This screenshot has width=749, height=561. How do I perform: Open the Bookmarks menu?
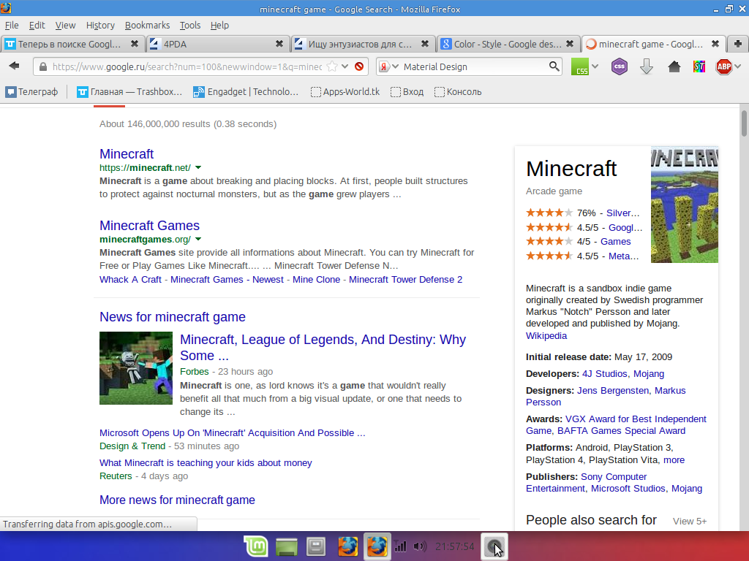[147, 26]
